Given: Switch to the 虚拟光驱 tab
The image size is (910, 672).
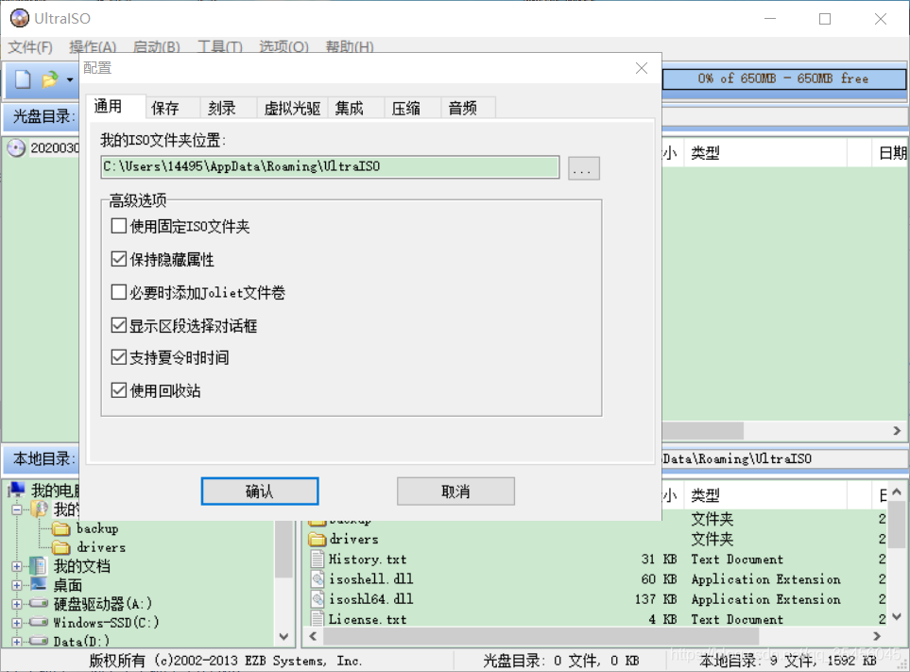Looking at the screenshot, I should point(292,109).
